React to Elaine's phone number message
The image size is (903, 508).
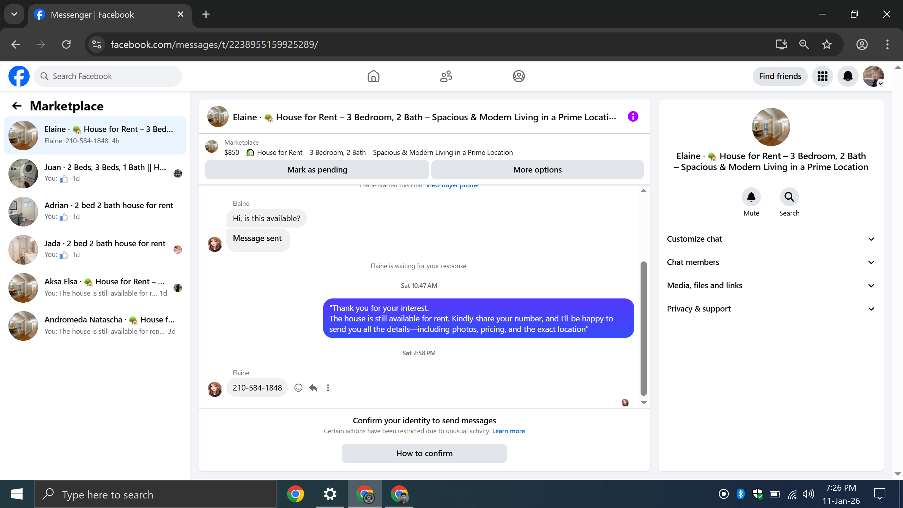tap(298, 388)
